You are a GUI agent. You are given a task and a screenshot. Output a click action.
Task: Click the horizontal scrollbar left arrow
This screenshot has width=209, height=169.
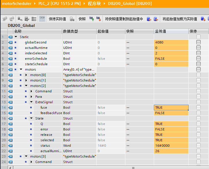point(10,168)
